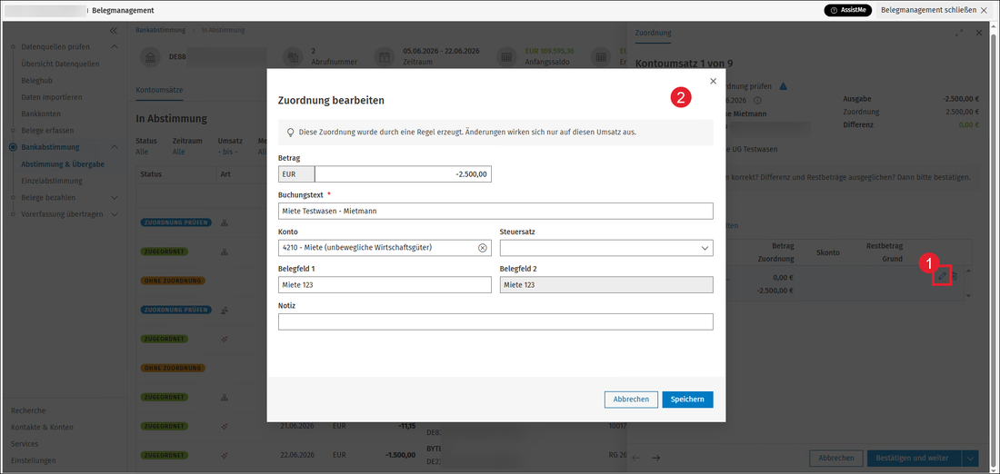The height and width of the screenshot is (474, 1000).
Task: Collapse the left sidebar with double chevron
Action: tap(113, 31)
